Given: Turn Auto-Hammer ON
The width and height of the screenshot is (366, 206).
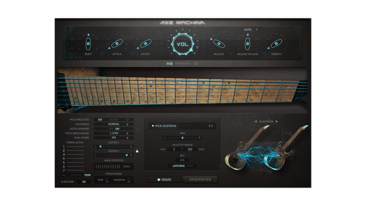Looking at the screenshot, I should point(117,129).
